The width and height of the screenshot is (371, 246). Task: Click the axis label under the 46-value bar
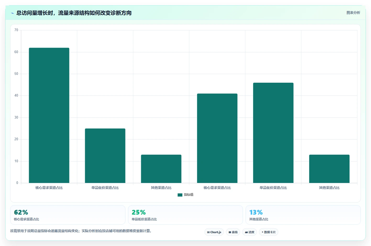click(273, 188)
